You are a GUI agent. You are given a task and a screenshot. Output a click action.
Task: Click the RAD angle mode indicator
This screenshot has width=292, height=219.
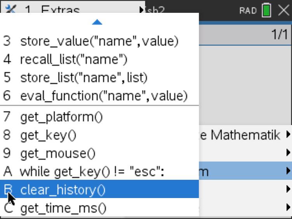point(248,10)
